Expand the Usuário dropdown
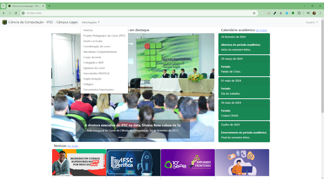This screenshot has width=324, height=182. click(311, 22)
